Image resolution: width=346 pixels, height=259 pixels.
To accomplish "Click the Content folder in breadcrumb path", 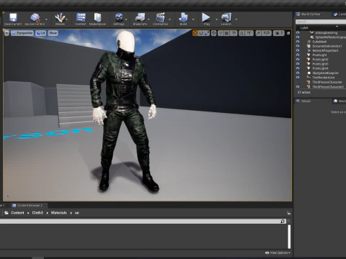I will (17, 213).
